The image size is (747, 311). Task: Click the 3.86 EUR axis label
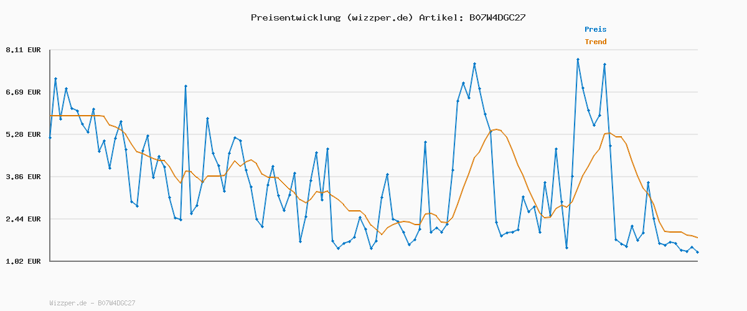(23, 177)
